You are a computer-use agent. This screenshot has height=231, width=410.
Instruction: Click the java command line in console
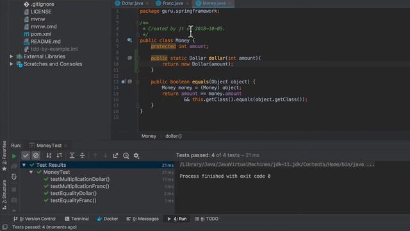tap(277, 164)
